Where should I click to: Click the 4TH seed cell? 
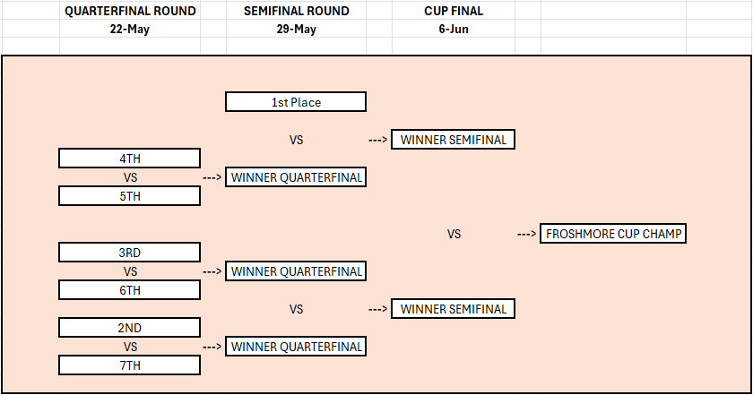point(129,159)
